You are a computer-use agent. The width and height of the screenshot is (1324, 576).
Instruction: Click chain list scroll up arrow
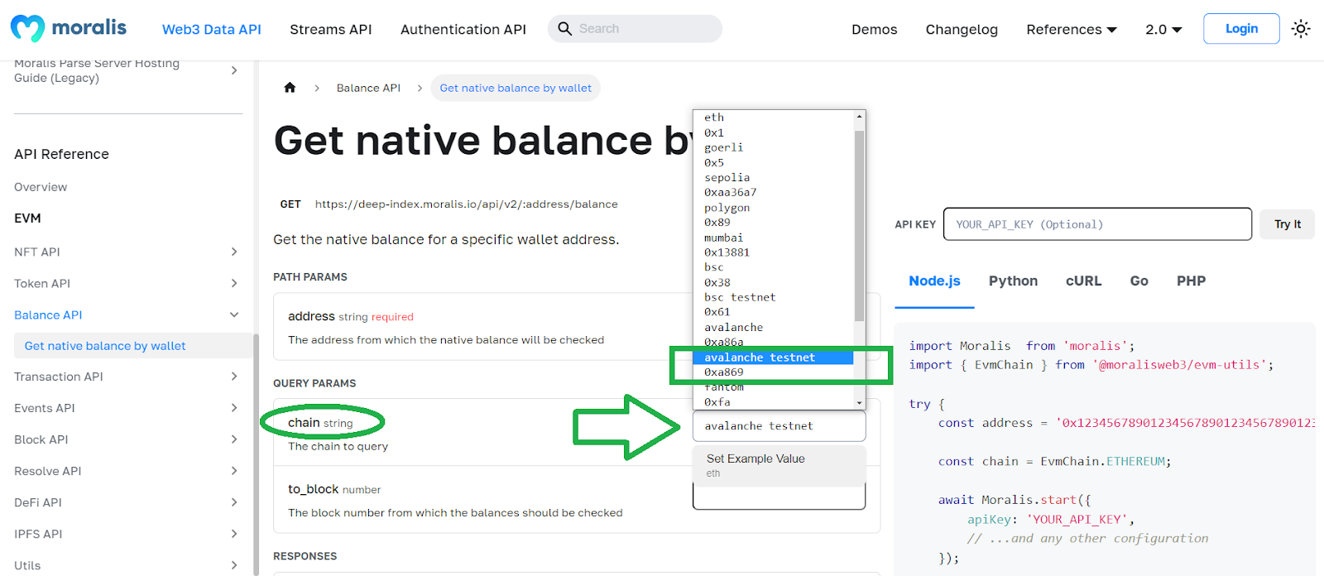[x=860, y=116]
